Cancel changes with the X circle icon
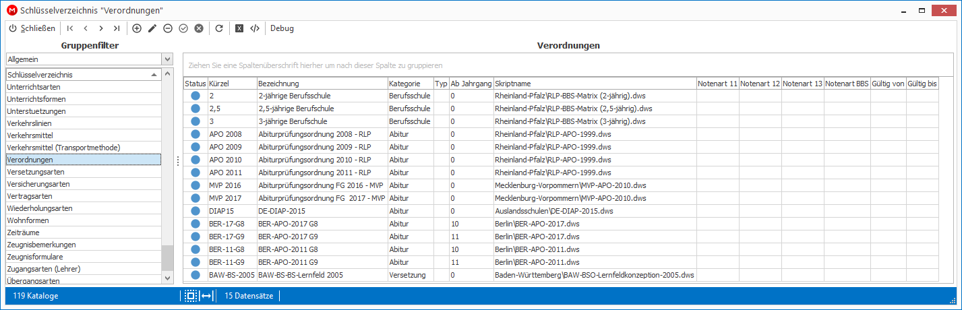The height and width of the screenshot is (310, 962). (199, 28)
